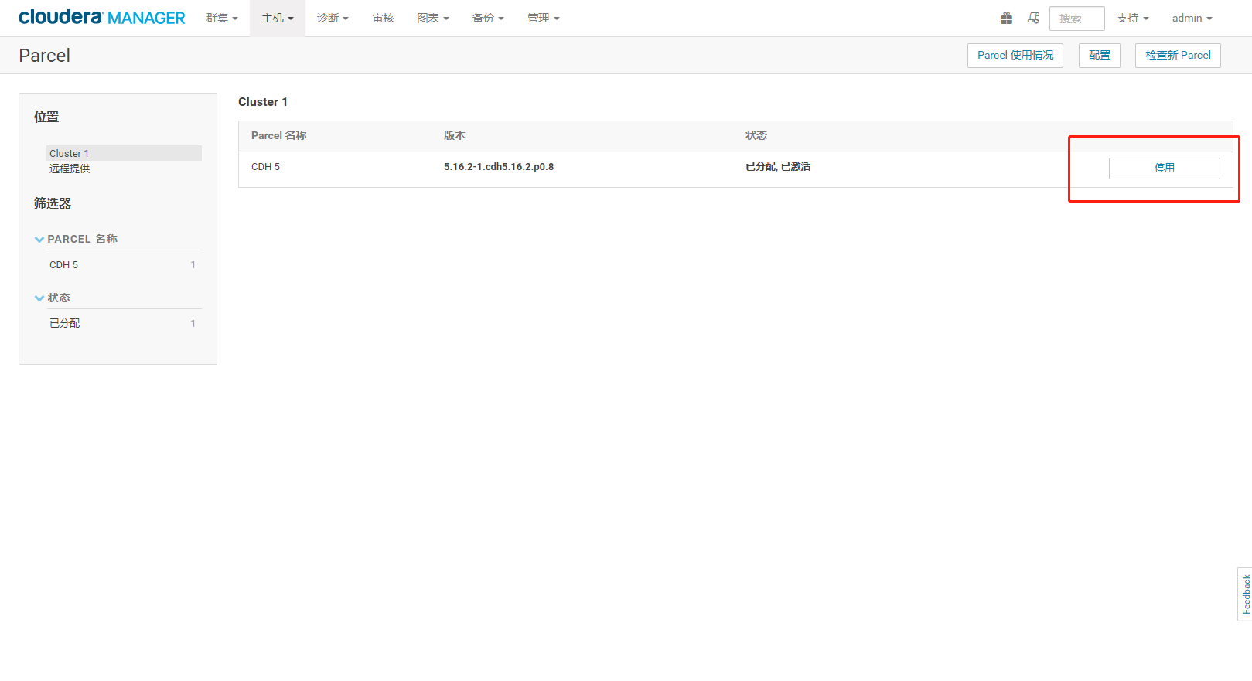The width and height of the screenshot is (1252, 681).
Task: Select Cluster 1 under 位置
Action: 124,153
